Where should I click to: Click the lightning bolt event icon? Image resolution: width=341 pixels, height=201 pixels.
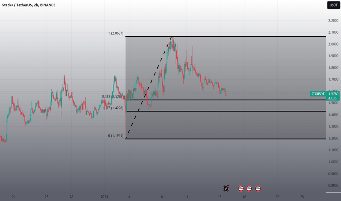pyautogui.click(x=226, y=188)
